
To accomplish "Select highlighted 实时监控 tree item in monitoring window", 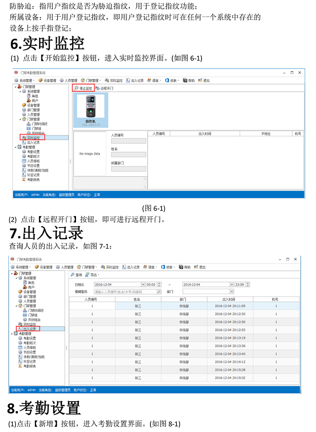I will tap(34, 137).
